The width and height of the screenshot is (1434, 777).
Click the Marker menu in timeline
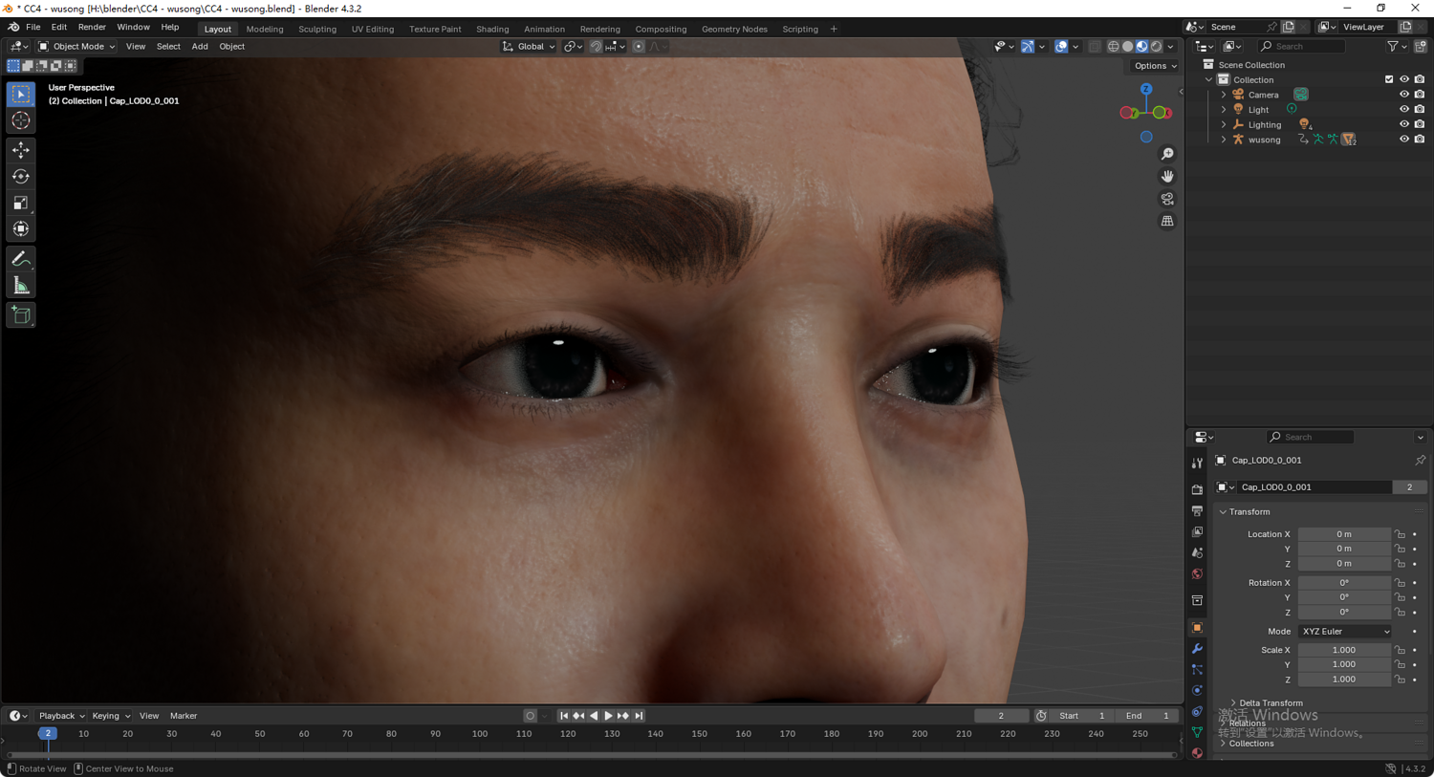[184, 716]
